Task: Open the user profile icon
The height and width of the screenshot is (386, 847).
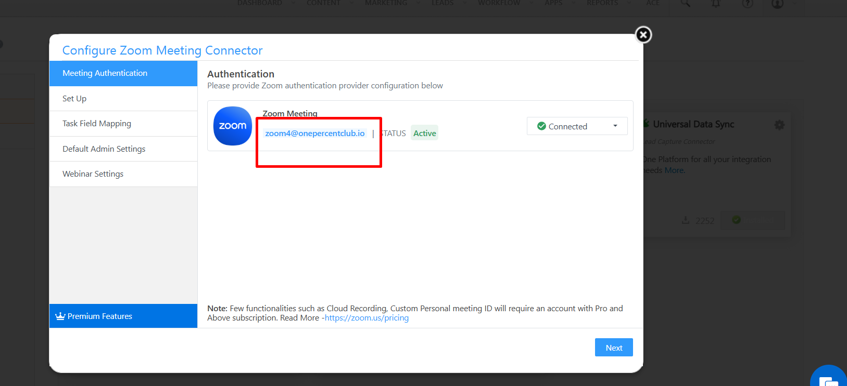Action: (777, 4)
